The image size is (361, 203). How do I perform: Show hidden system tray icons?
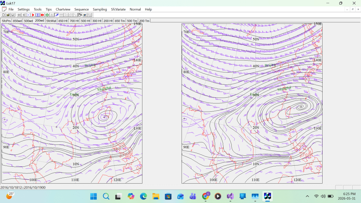(307, 196)
